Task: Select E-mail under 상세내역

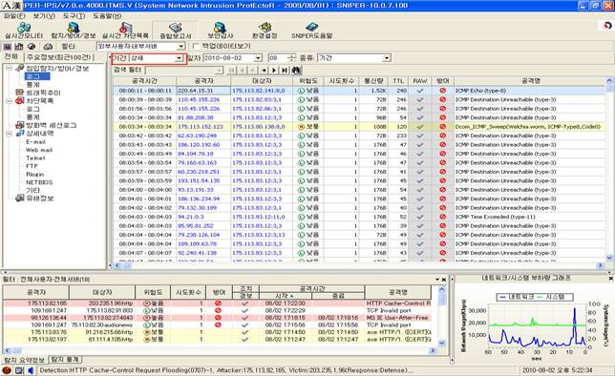Action: (x=35, y=141)
